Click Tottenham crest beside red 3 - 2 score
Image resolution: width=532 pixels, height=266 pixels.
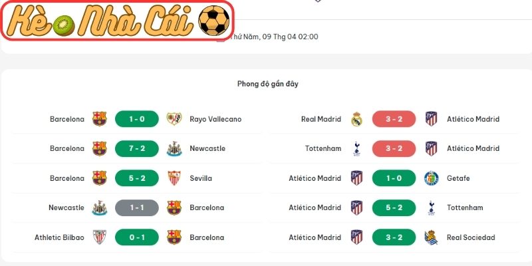click(356, 148)
